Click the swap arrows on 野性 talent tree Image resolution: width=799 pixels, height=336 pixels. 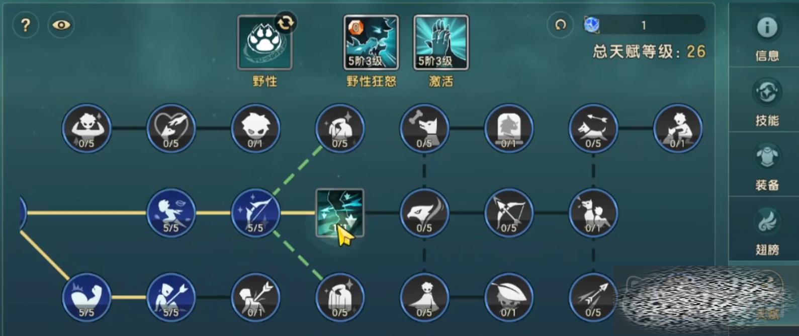coord(286,23)
